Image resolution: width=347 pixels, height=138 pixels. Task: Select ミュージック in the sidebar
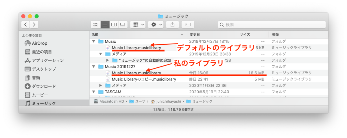54,103
